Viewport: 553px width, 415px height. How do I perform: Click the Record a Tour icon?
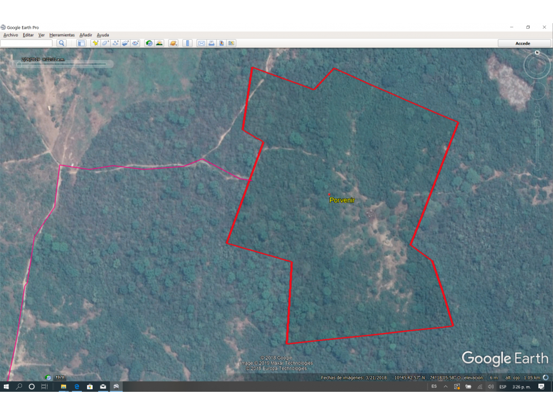136,43
